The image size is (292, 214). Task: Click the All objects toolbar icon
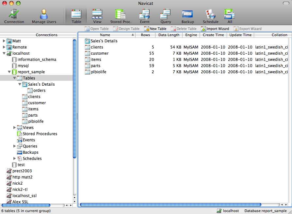point(230,16)
